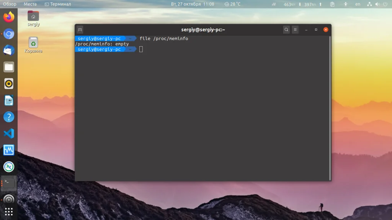Screen dimensions: 392x220
Task: Open the Files manager from the dock
Action: pyautogui.click(x=8, y=67)
